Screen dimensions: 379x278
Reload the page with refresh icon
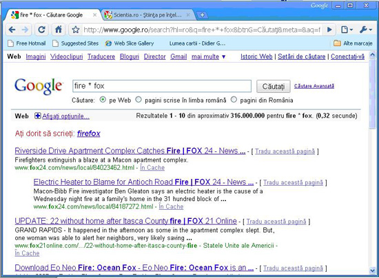click(41, 30)
